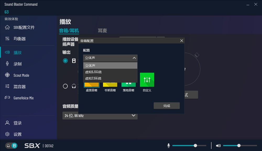The height and width of the screenshot is (151, 262).
Task: Click the microphone icon in the status bar
Action: click(x=168, y=145)
